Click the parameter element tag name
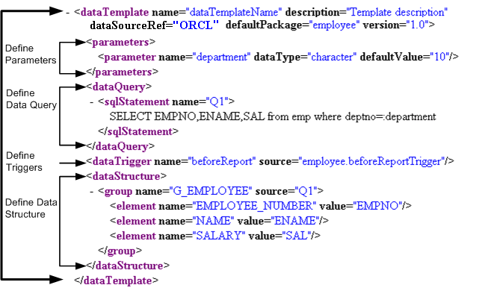This screenshot has width=485, height=288. coord(130,57)
